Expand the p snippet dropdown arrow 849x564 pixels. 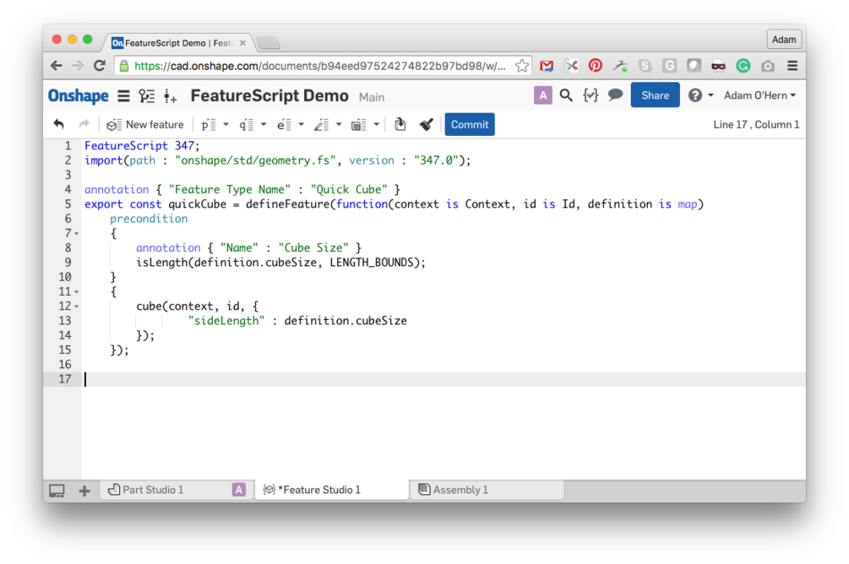226,124
